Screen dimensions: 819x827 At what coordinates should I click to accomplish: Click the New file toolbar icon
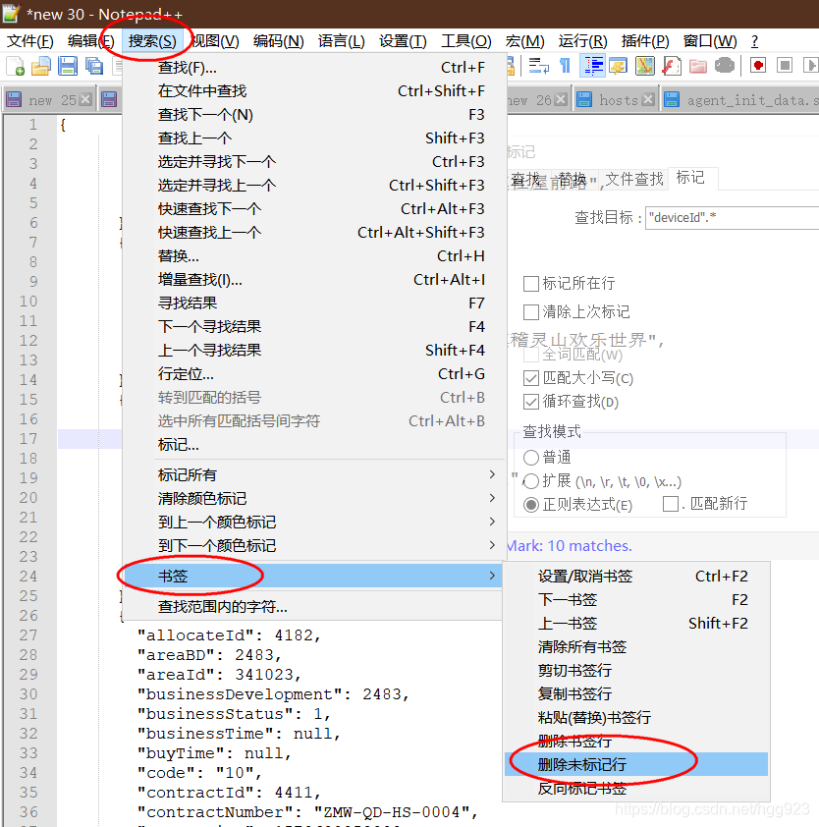pos(15,66)
